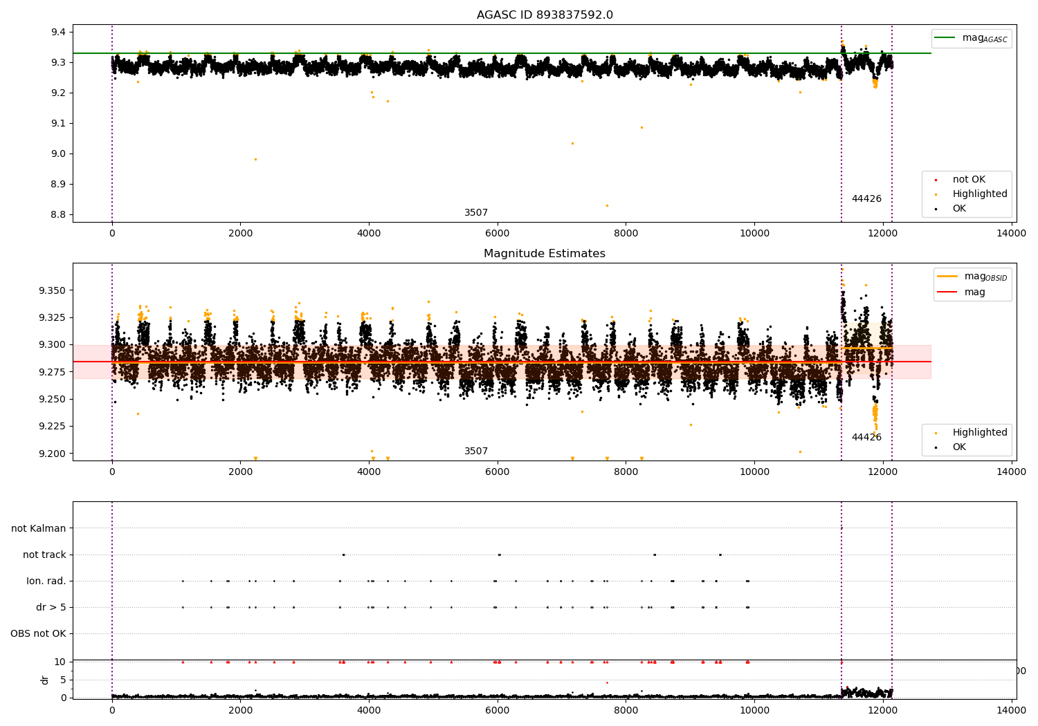Screen dimensions: 1038x726
Task: Click the 'dr' y-axis label
Action: [x=45, y=680]
